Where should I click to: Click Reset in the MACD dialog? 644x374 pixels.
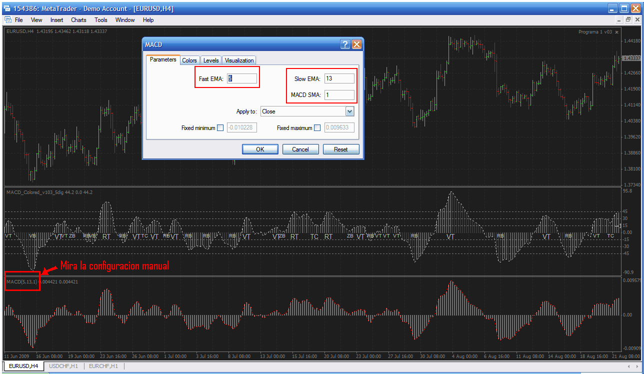[341, 149]
